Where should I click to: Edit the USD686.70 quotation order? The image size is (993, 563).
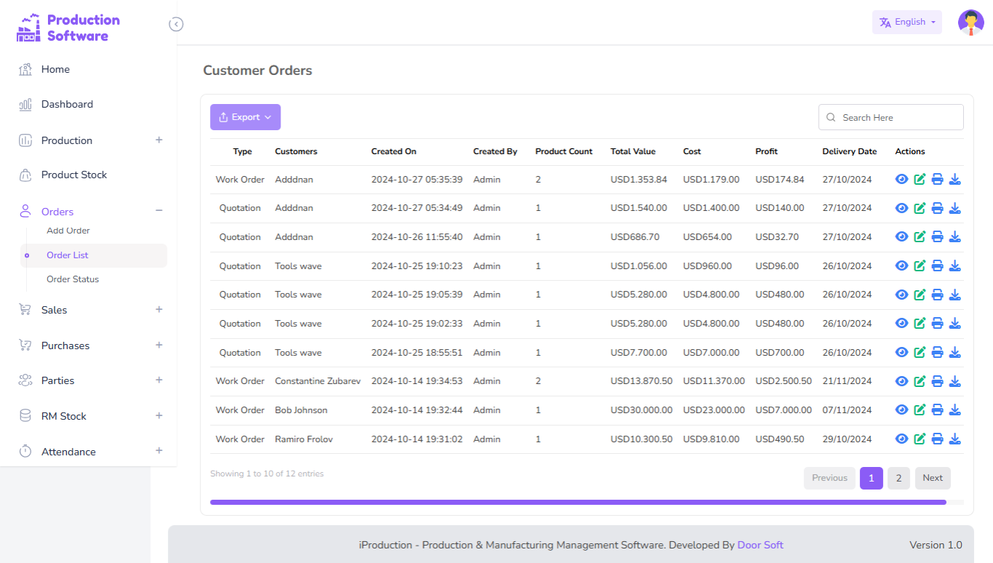pyautogui.click(x=920, y=236)
